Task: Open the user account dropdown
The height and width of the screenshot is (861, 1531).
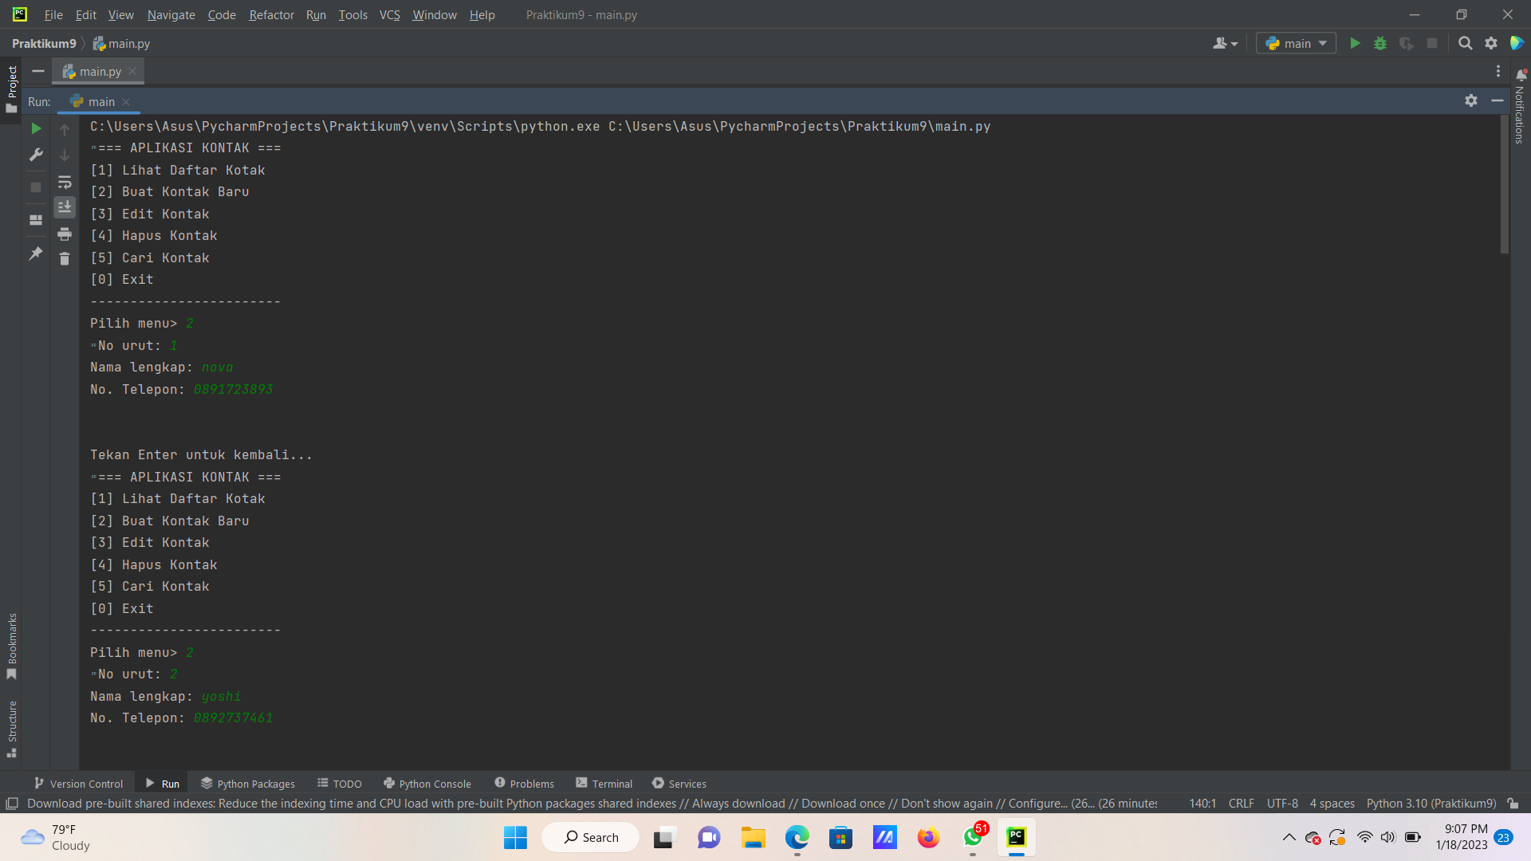Action: click(x=1225, y=44)
